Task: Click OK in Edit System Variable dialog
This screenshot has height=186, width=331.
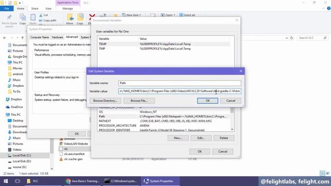Action: point(207,101)
